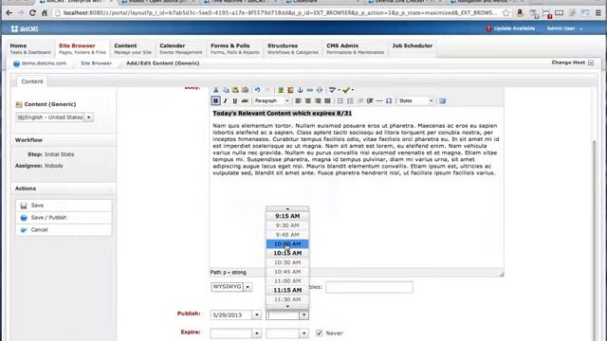Open the Publish date picker dropdown
Viewport: 607px width, 341px height.
click(x=257, y=315)
